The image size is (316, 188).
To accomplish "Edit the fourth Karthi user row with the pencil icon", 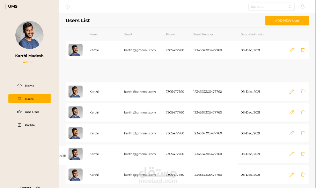I will pyautogui.click(x=292, y=133).
